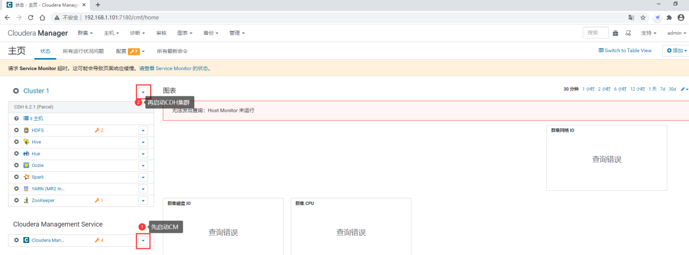Open Cloudera Management Service actions dropdown

coord(143,240)
